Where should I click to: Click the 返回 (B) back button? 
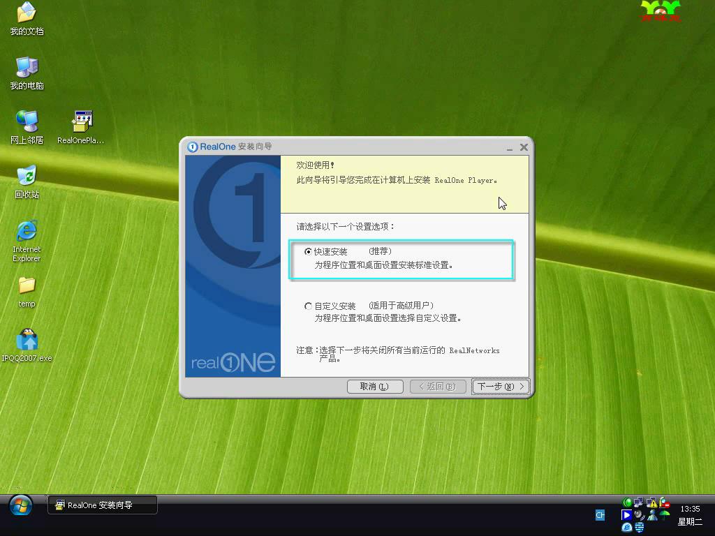pyautogui.click(x=438, y=387)
